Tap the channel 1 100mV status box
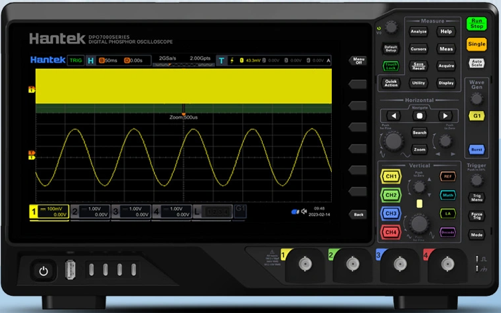Viewport: 501px width, 313px height. tap(49, 212)
